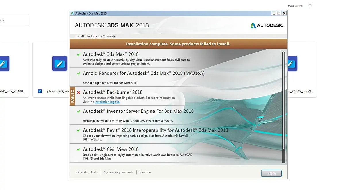339x190 pixels.
Task: Click the installation failed status banner
Action: click(x=178, y=44)
